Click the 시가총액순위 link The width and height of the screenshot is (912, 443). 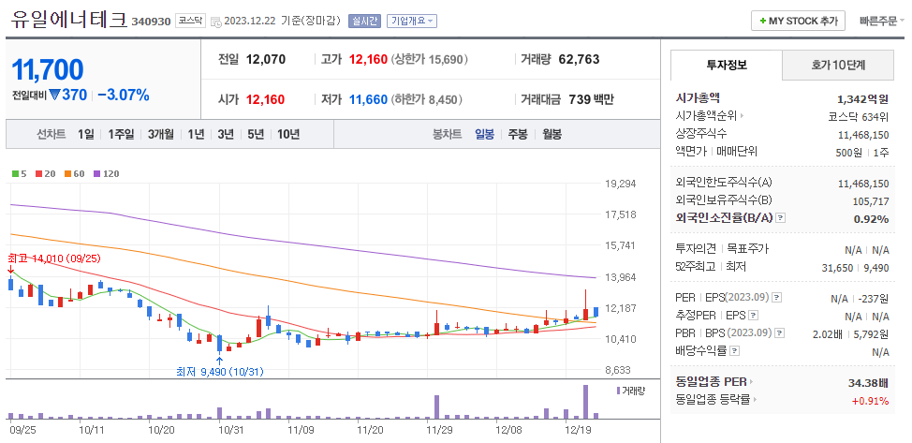pyautogui.click(x=706, y=116)
